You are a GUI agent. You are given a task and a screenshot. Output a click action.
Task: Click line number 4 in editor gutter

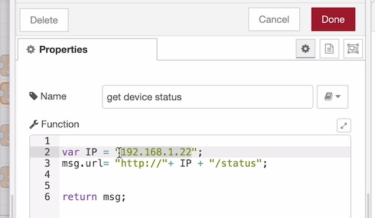tap(47, 174)
